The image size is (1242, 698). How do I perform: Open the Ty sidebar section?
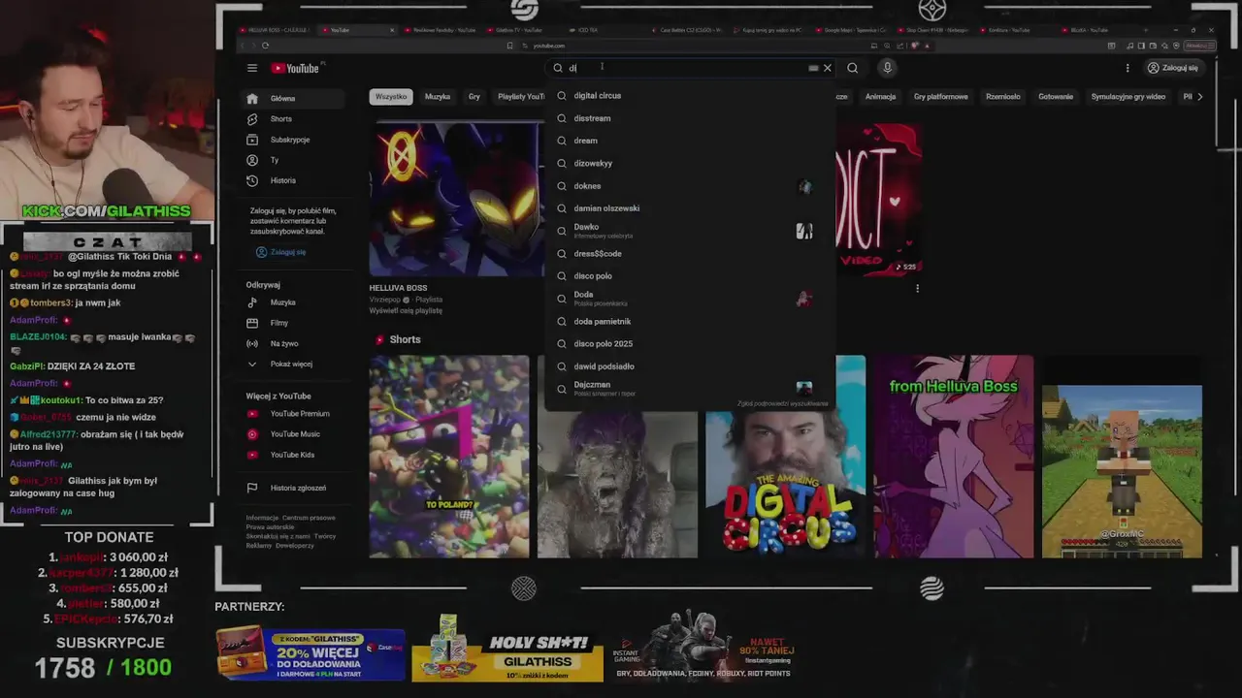[292, 160]
